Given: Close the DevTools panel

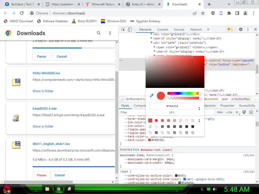Looking at the screenshot, I should click(x=255, y=29).
